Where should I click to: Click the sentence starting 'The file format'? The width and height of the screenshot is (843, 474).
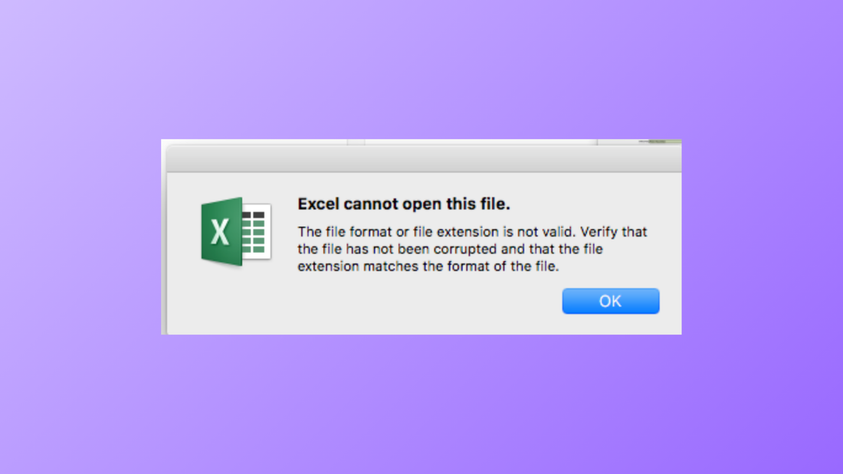(383, 232)
